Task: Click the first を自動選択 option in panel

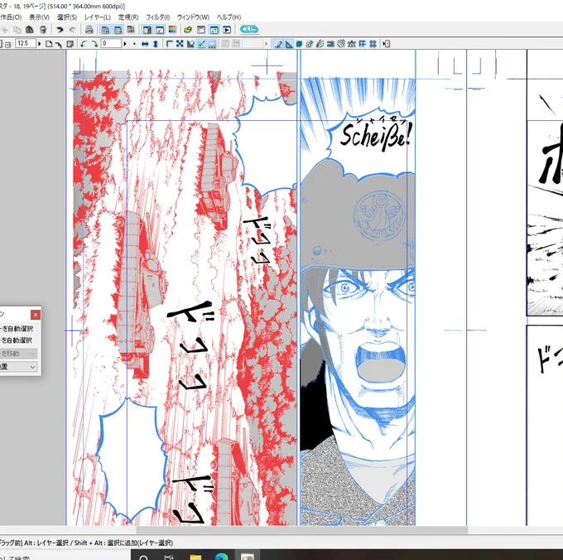Action: click(x=17, y=328)
